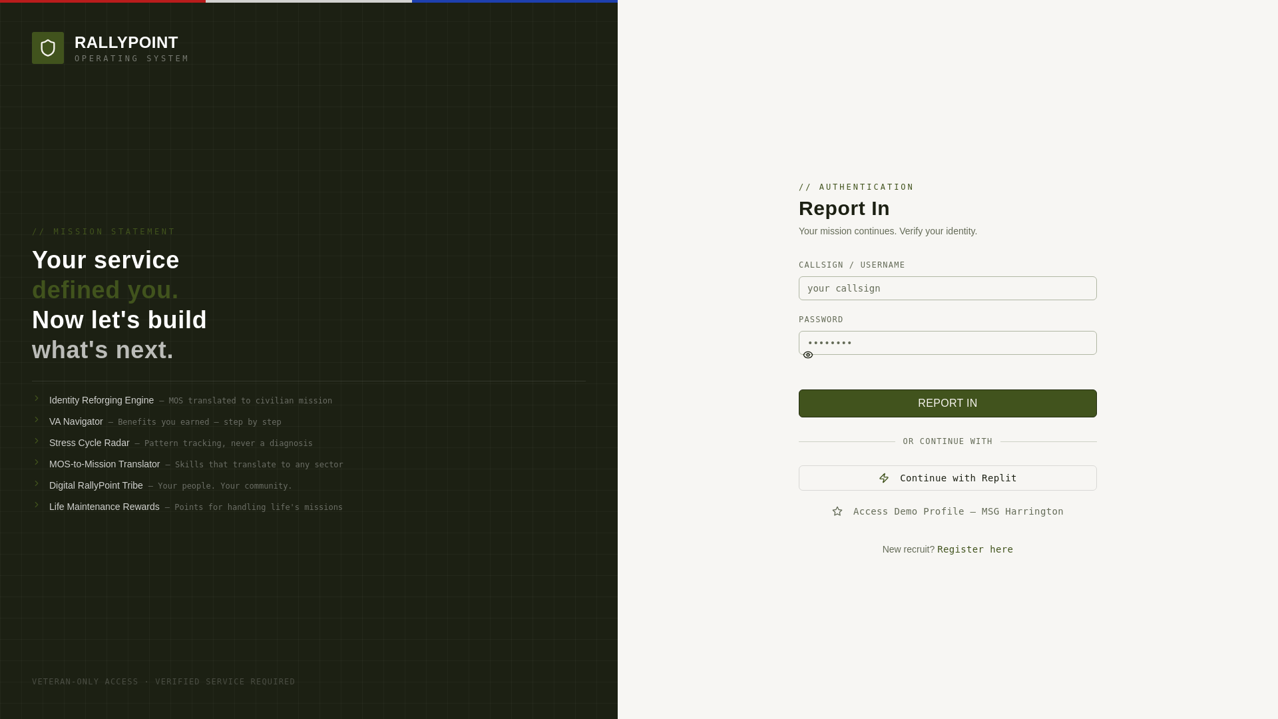This screenshot has width=1278, height=719.
Task: Click the MOS-to-Mission Translator text
Action: pyautogui.click(x=105, y=464)
